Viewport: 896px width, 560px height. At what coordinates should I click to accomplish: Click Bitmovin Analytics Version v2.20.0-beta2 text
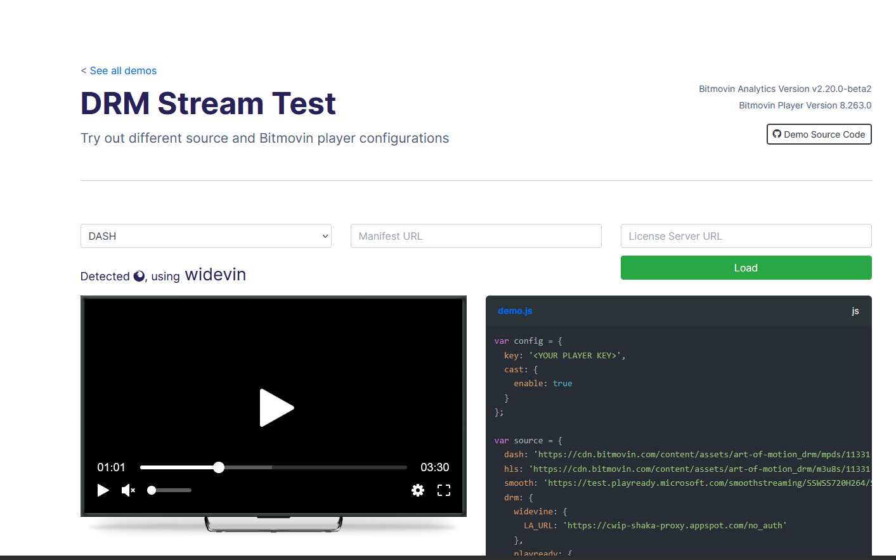tap(785, 89)
